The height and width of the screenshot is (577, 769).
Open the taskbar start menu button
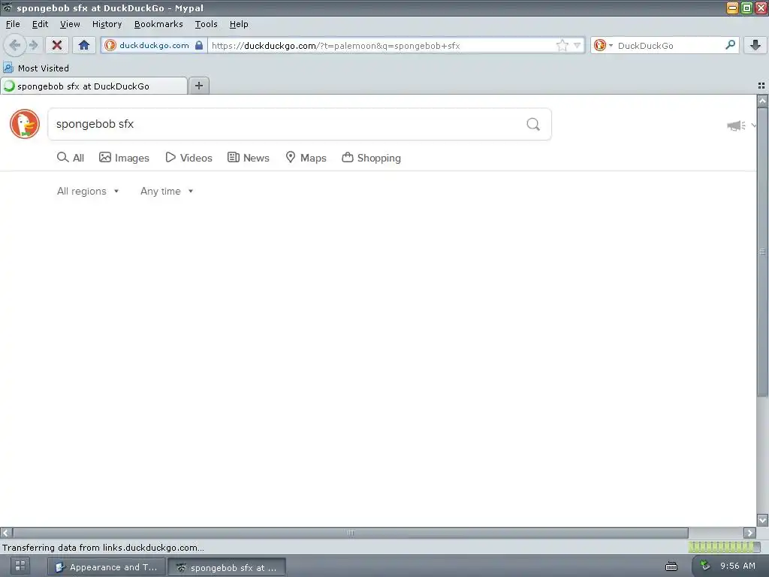[x=20, y=566]
